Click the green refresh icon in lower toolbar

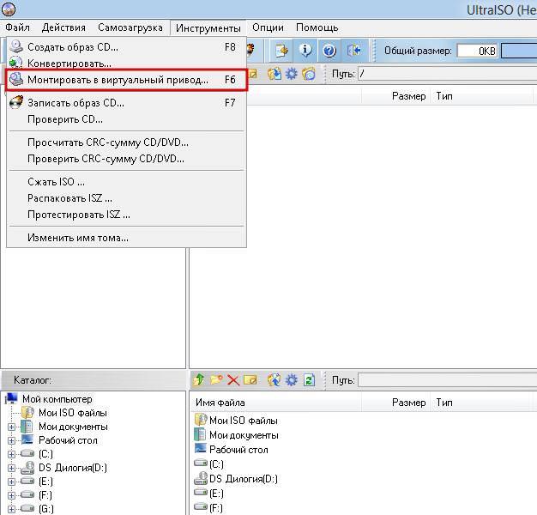[309, 380]
